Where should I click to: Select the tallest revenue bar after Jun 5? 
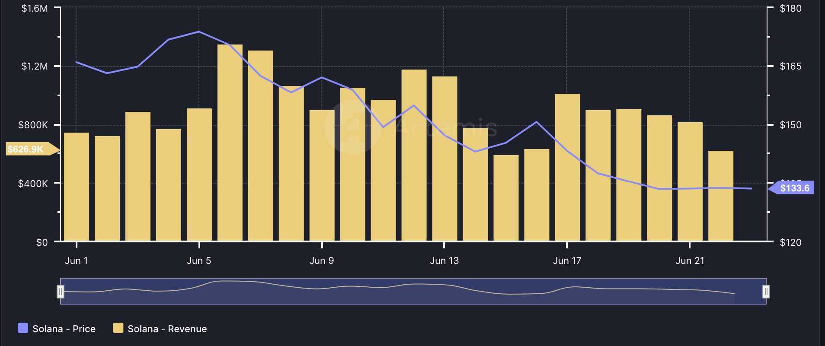[230, 143]
